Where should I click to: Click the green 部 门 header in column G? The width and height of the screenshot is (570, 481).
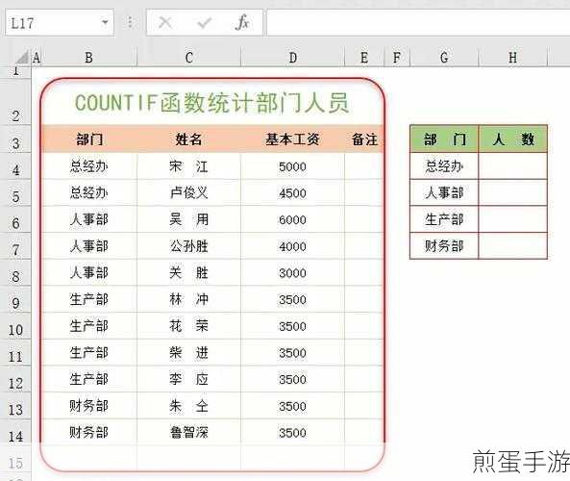point(444,139)
